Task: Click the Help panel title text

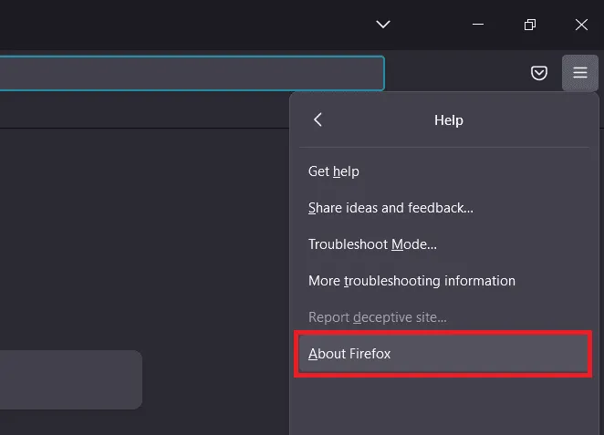Action: [x=449, y=120]
